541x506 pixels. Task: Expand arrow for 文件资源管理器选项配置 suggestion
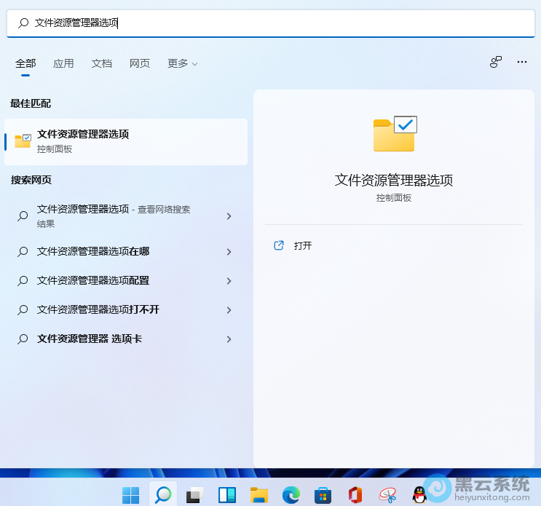tap(229, 281)
